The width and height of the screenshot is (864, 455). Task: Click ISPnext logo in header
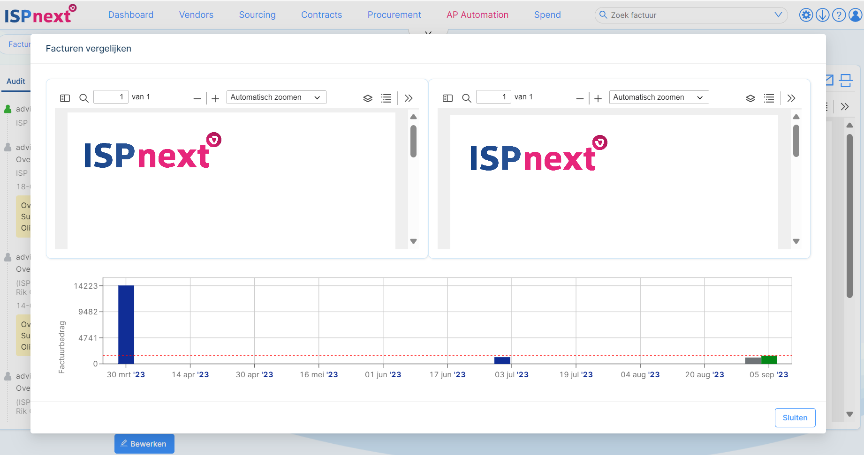coord(40,14)
